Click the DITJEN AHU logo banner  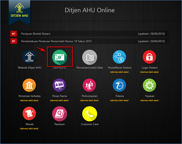pos(19,10)
